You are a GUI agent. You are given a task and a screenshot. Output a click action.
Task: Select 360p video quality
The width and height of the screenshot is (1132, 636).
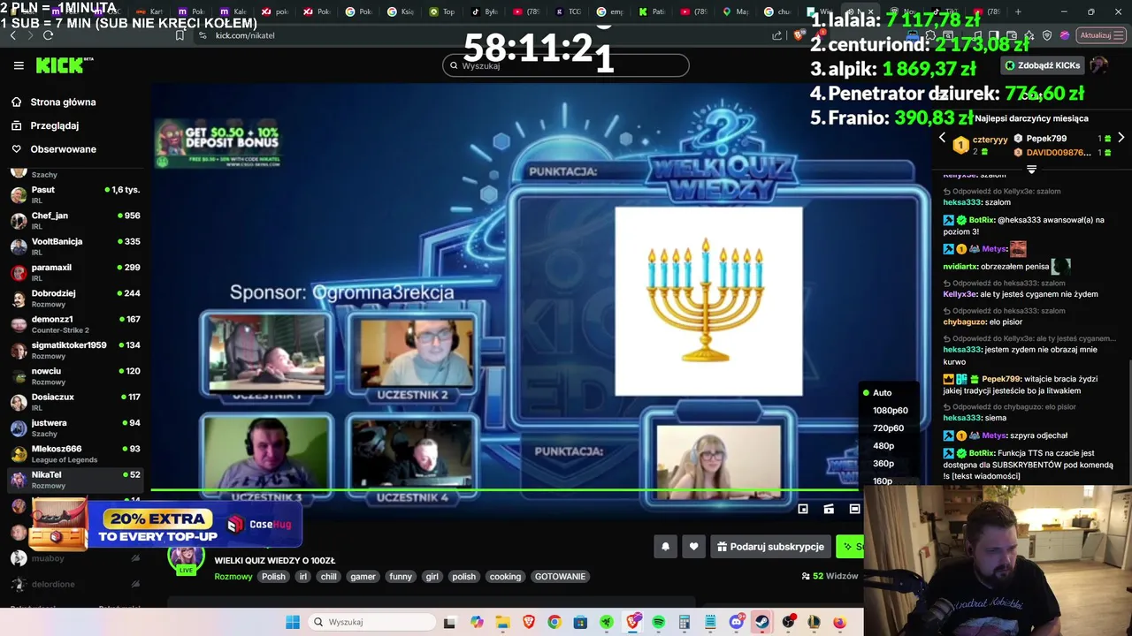[x=883, y=463]
